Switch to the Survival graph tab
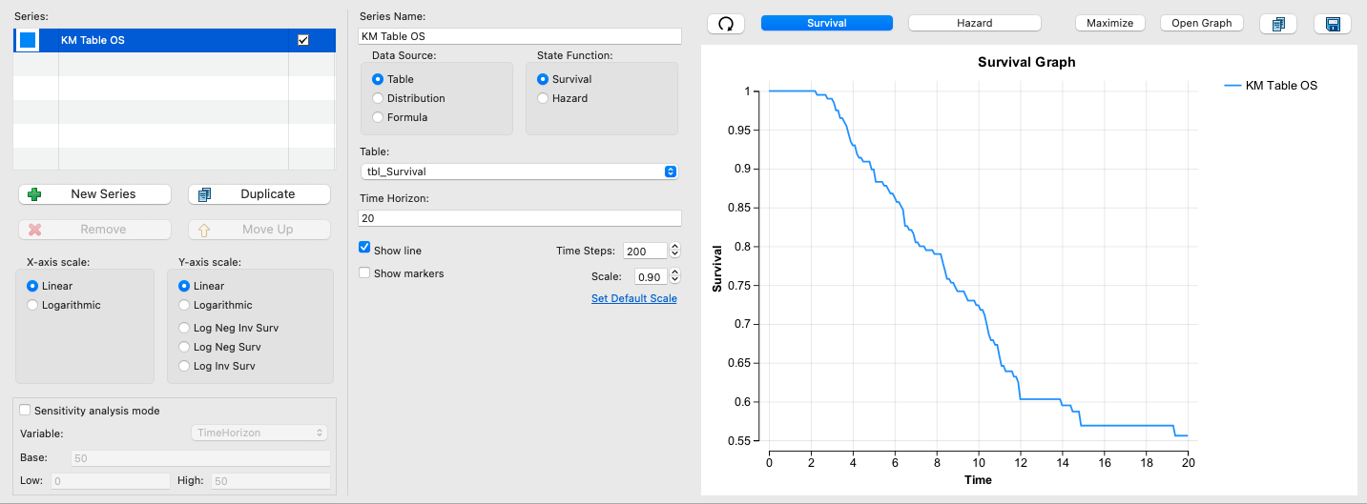1367x504 pixels. (x=827, y=23)
